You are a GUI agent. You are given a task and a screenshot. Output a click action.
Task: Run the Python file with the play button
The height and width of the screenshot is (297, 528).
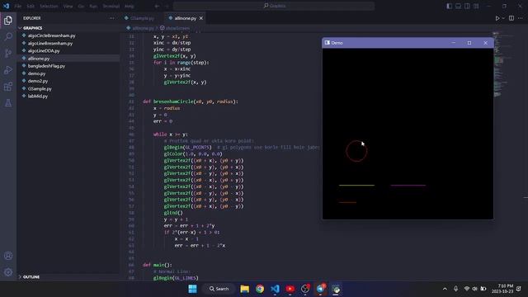(497, 18)
